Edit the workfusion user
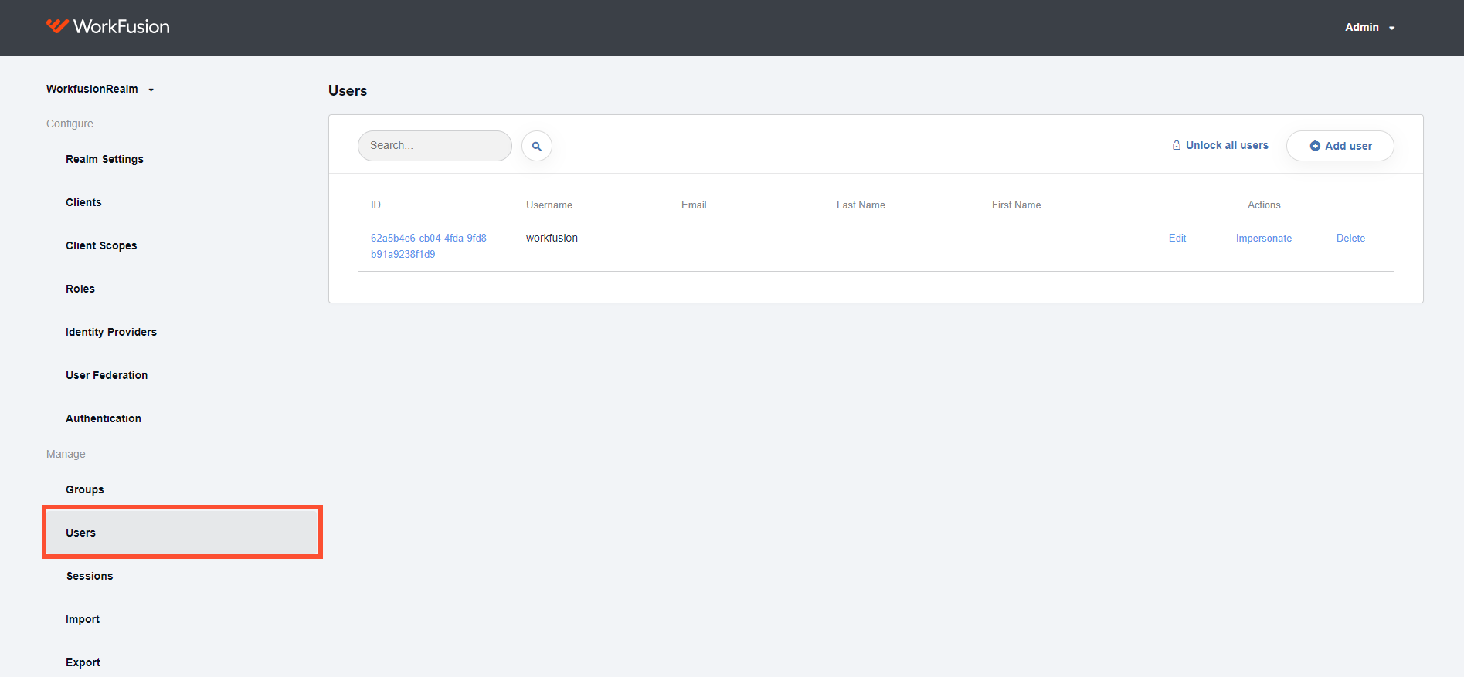Screen dimensions: 1464x677 coord(1177,239)
